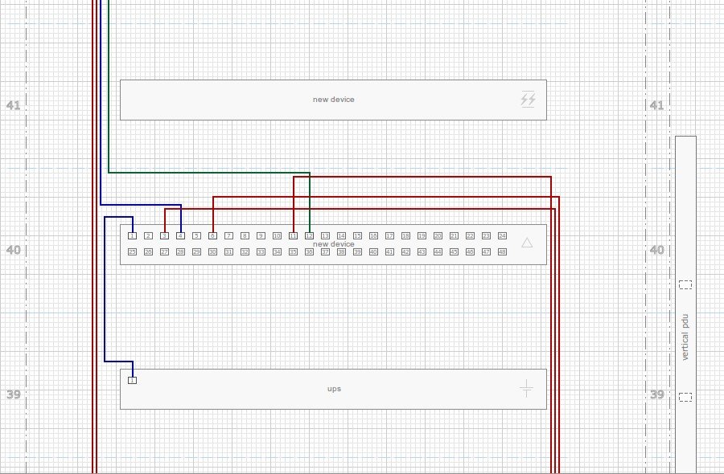Click port 38 on the switch
Viewport: 724px width, 474px height.
coord(341,251)
